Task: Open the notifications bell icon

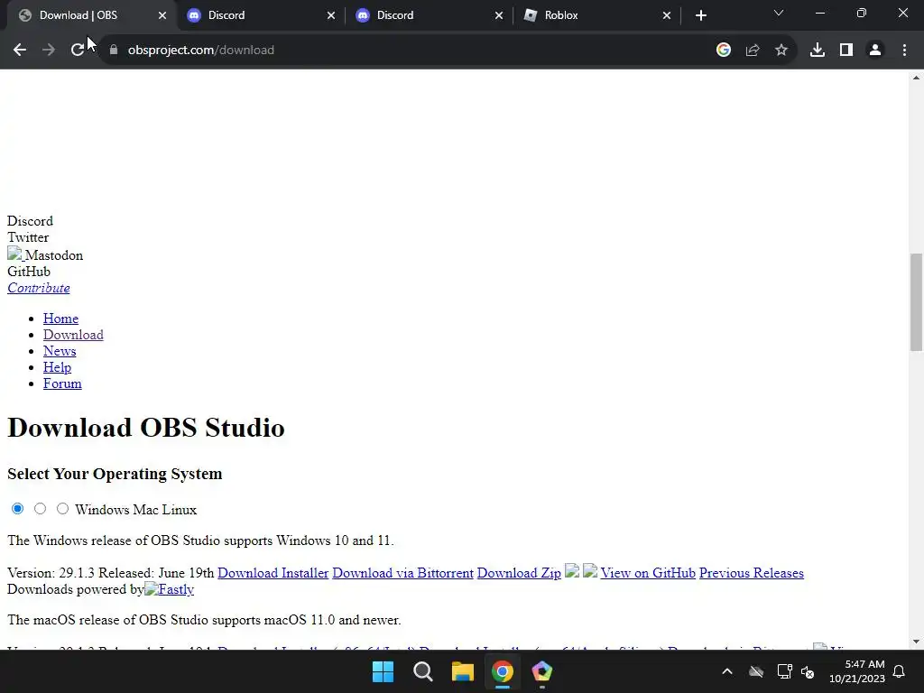Action: pos(900,671)
